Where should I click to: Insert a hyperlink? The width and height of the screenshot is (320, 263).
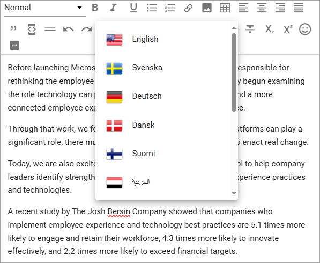click(x=188, y=8)
